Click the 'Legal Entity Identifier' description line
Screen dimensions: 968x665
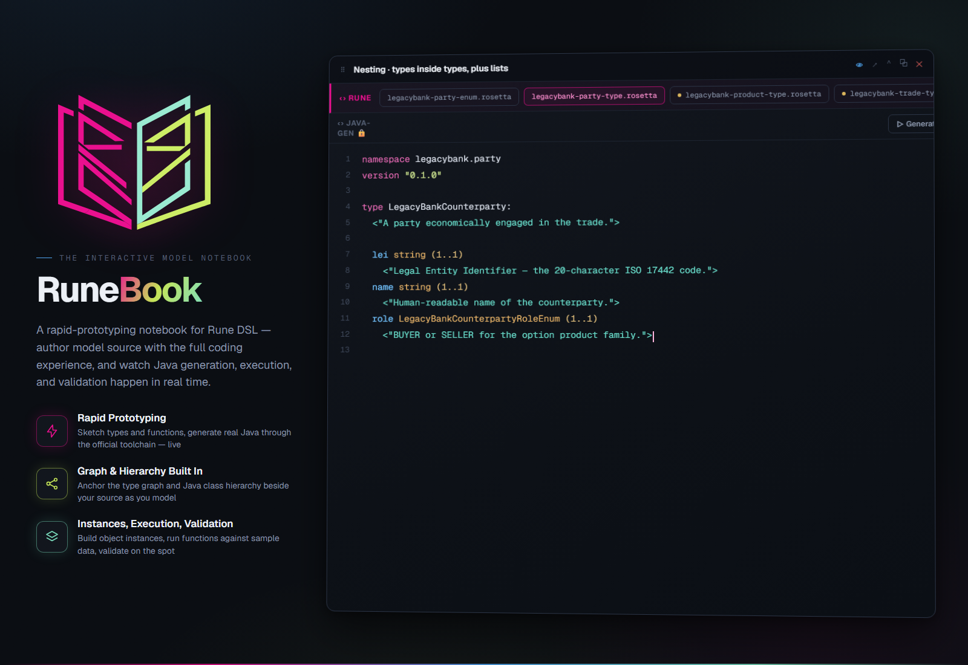550,270
